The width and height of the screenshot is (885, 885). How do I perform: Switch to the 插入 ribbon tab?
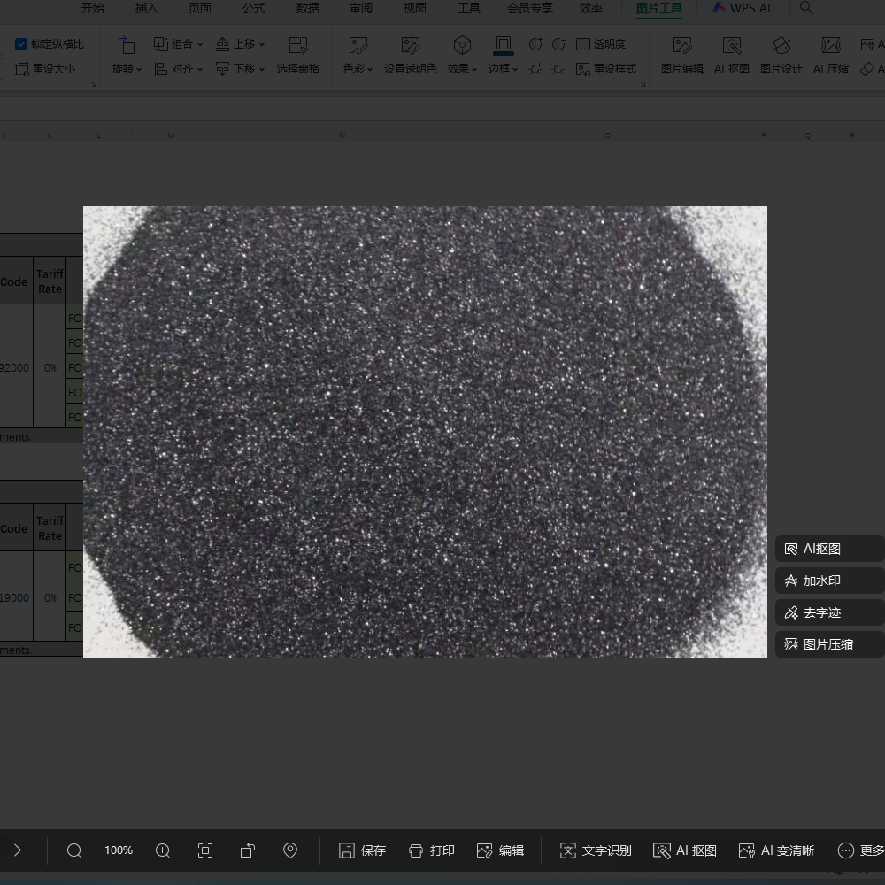click(147, 8)
